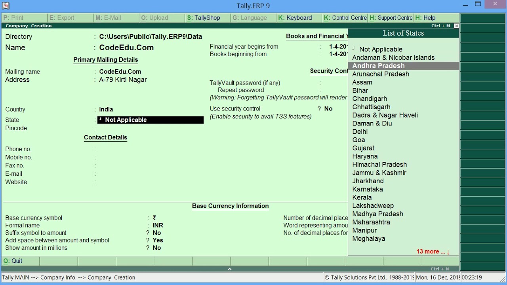Click the Directory path value

(151, 36)
